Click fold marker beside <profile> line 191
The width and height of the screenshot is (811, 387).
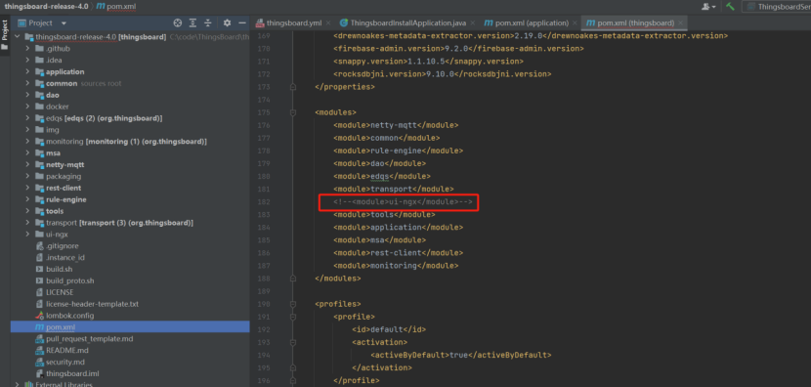point(293,317)
